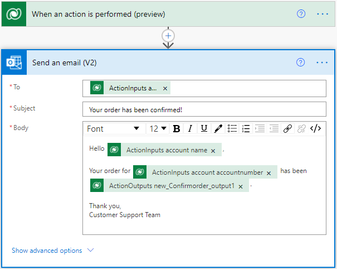Open the font size 12 dropdown
Screen dimensions: 337x269
coord(158,129)
